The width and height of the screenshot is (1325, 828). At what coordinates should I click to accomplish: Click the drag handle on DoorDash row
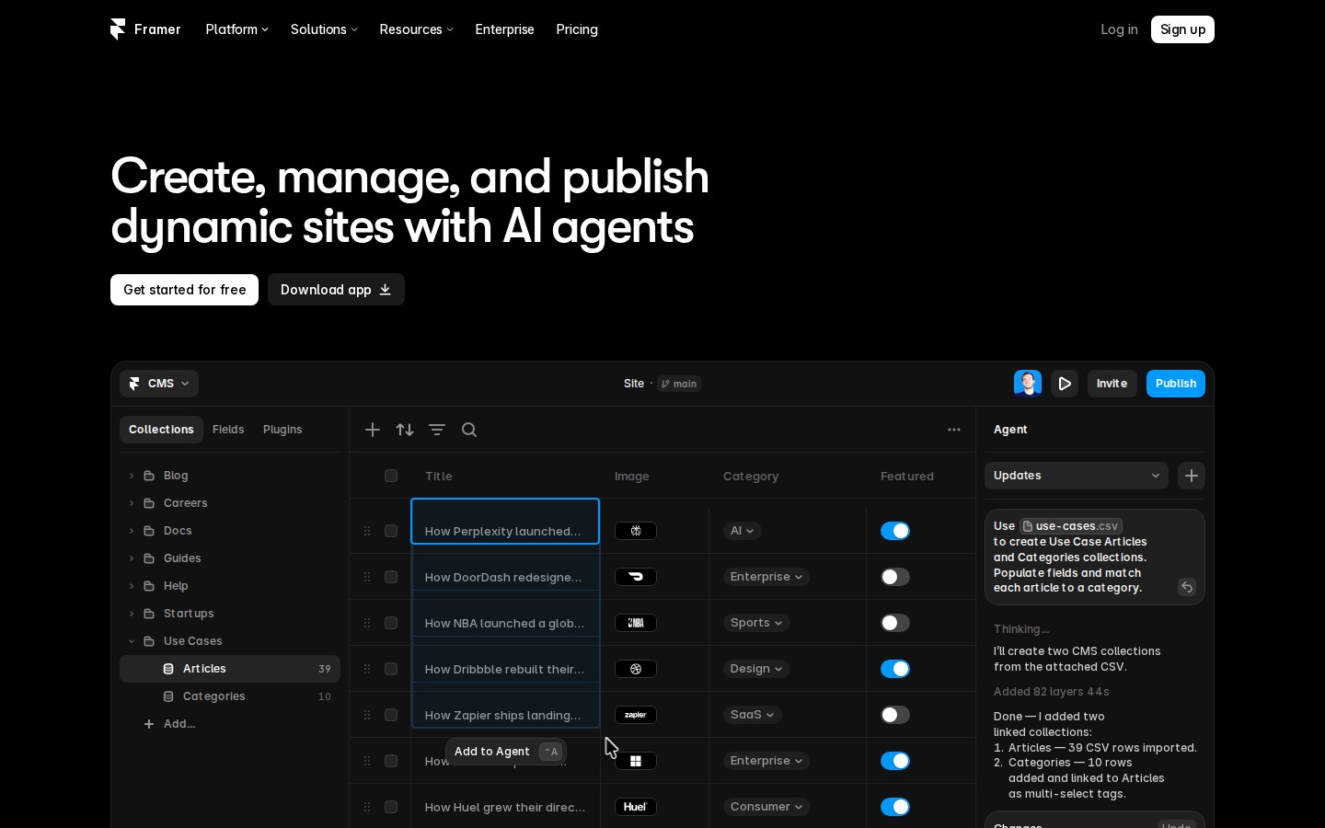click(367, 577)
